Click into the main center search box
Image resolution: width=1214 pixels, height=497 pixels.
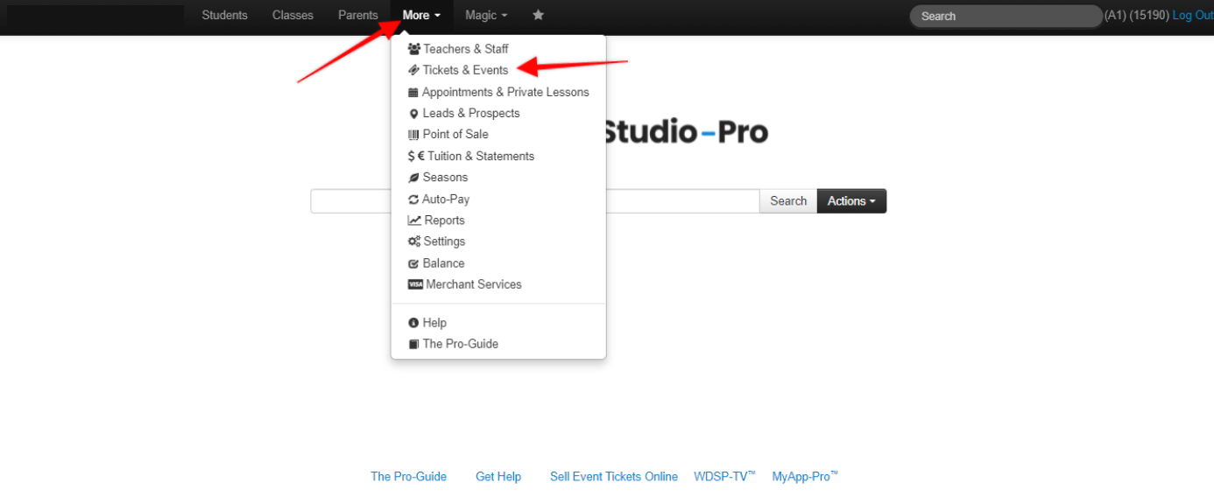click(x=535, y=201)
